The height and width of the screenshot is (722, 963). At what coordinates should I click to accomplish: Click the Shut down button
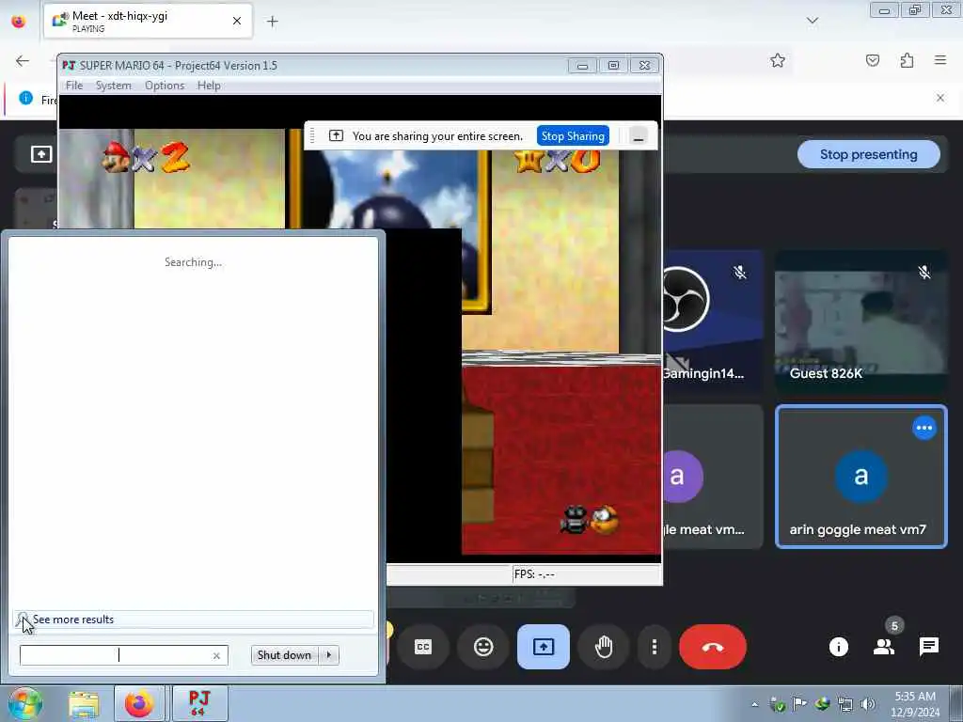[284, 655]
